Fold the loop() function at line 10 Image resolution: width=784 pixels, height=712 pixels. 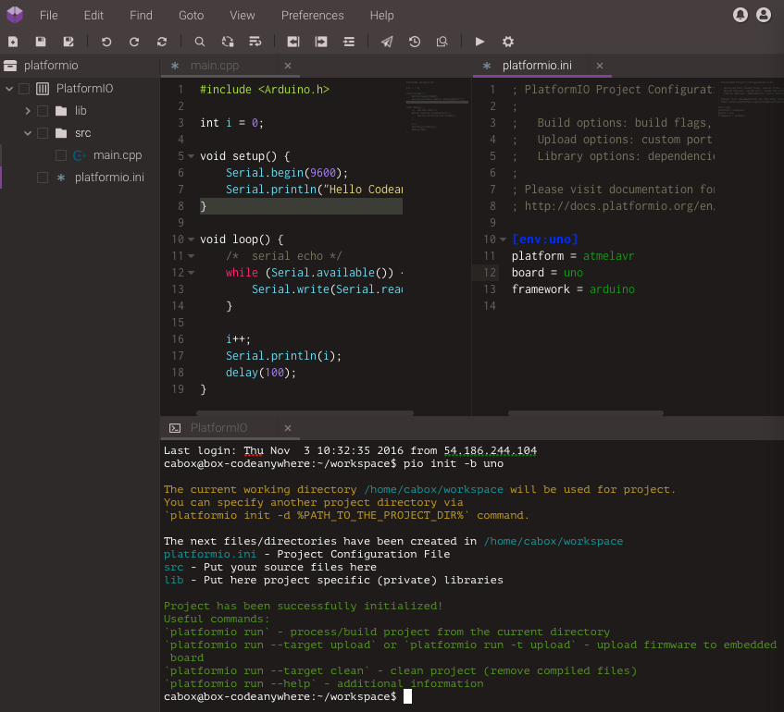(191, 239)
